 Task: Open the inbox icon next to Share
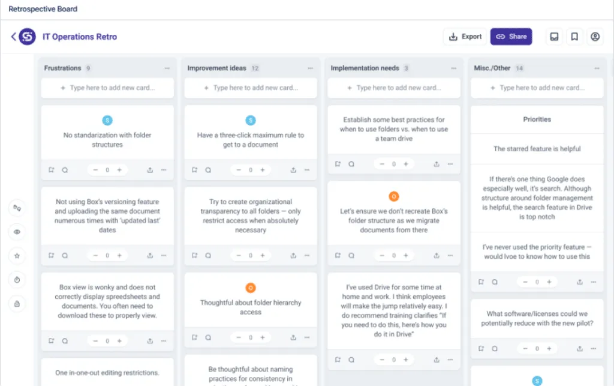point(554,37)
